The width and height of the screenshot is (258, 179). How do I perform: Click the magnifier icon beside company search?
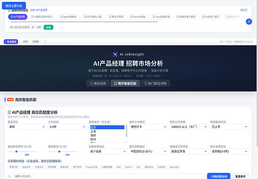coord(9,176)
